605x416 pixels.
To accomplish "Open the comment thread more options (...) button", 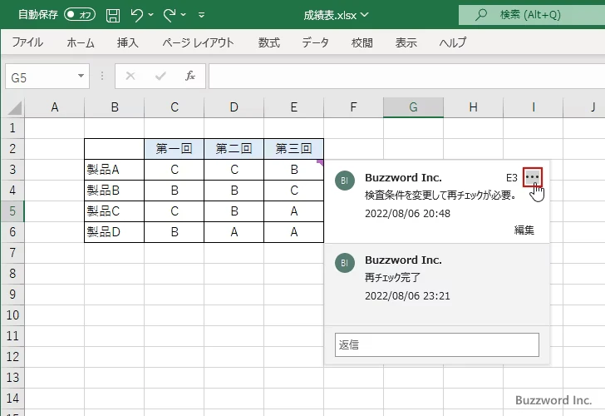I will coord(533,177).
